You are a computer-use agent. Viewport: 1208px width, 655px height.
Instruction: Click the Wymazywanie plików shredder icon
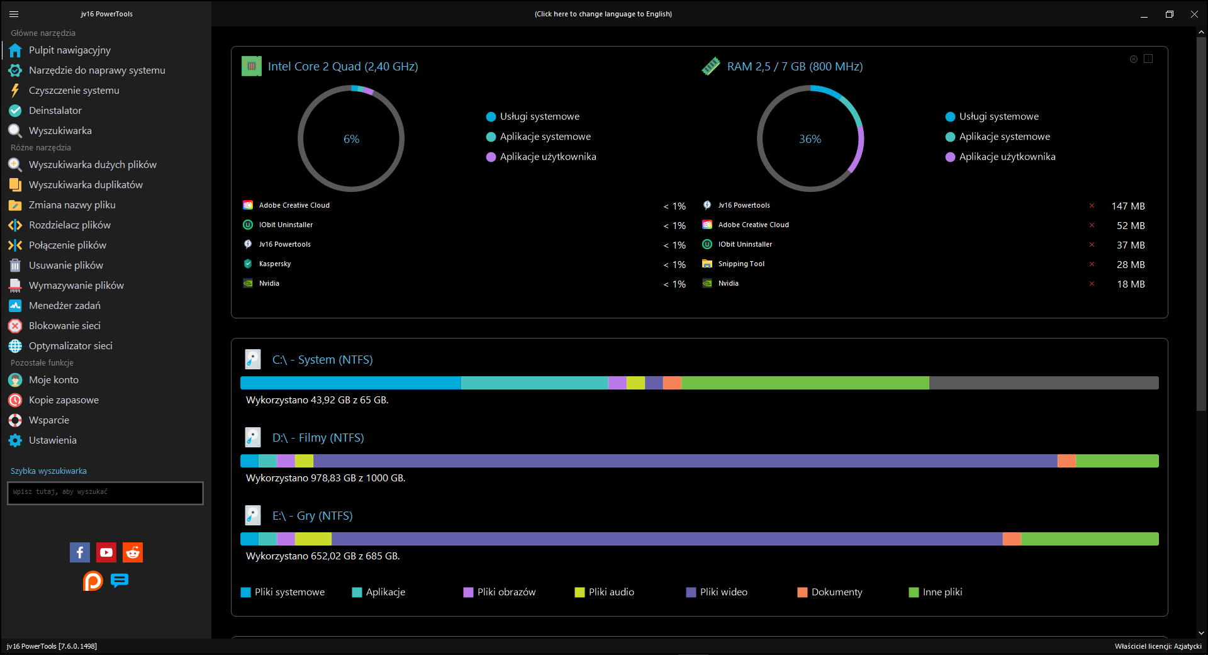(x=15, y=286)
